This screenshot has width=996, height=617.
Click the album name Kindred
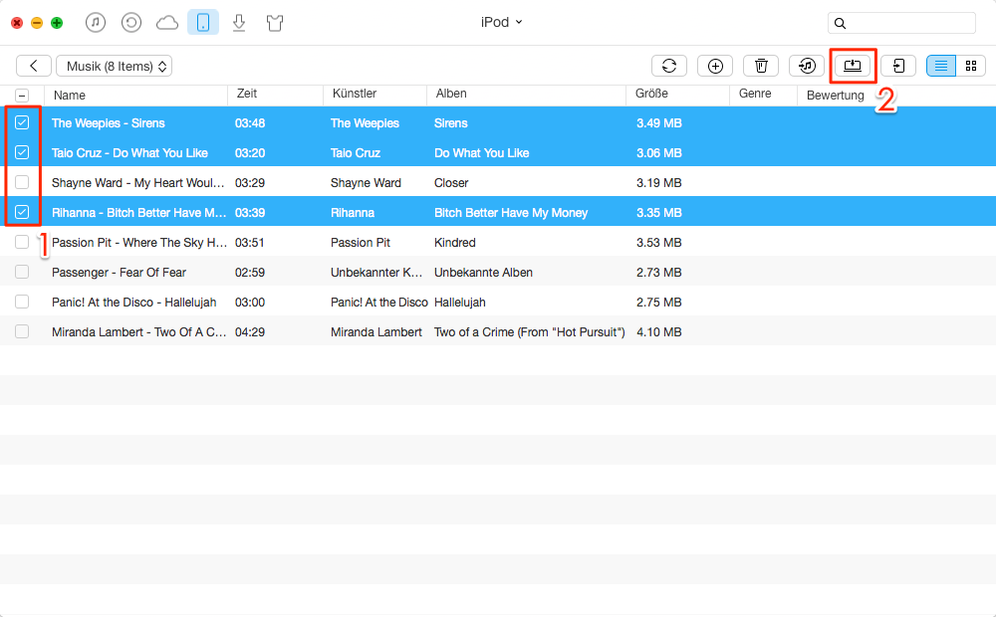pos(455,243)
